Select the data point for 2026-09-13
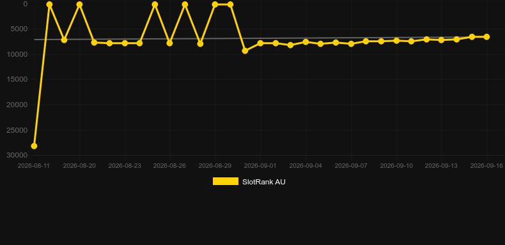 pos(441,40)
